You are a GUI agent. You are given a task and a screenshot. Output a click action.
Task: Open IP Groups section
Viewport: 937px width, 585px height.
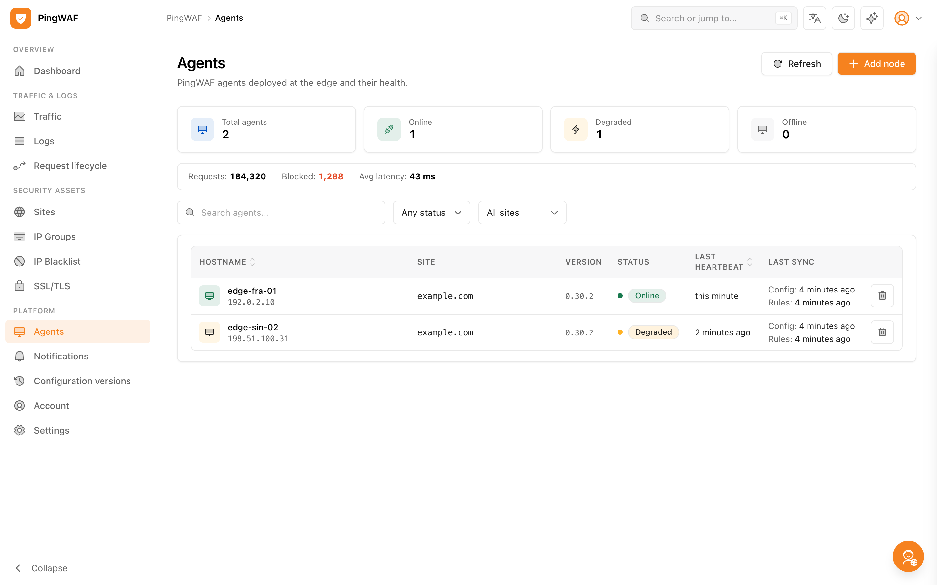click(x=78, y=237)
